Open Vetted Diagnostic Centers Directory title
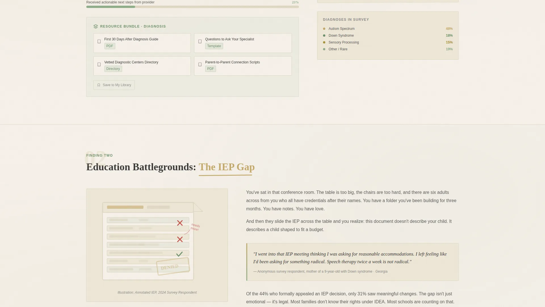Image resolution: width=545 pixels, height=307 pixels. click(x=131, y=62)
